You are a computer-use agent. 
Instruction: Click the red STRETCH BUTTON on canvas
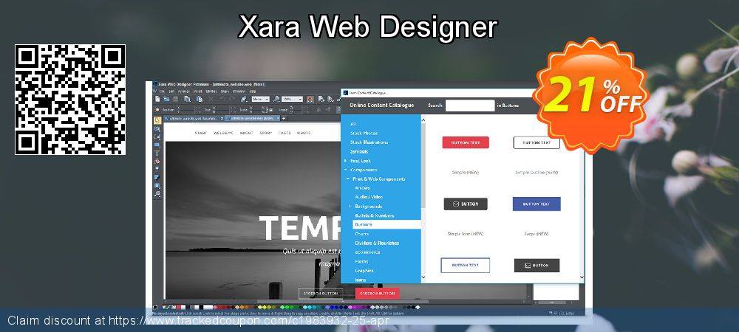tap(377, 294)
